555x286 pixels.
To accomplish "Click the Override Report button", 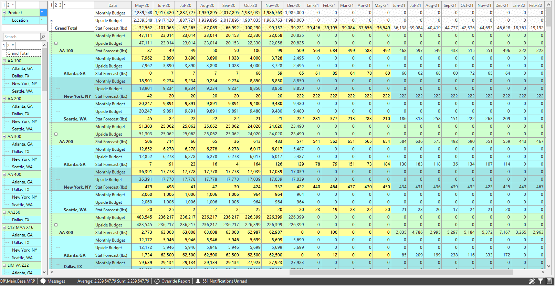I will tap(172, 281).
